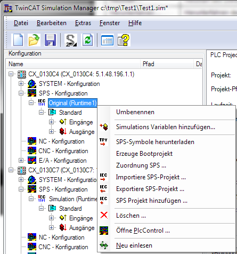Click the question mark help toolbar icon

click(124, 40)
